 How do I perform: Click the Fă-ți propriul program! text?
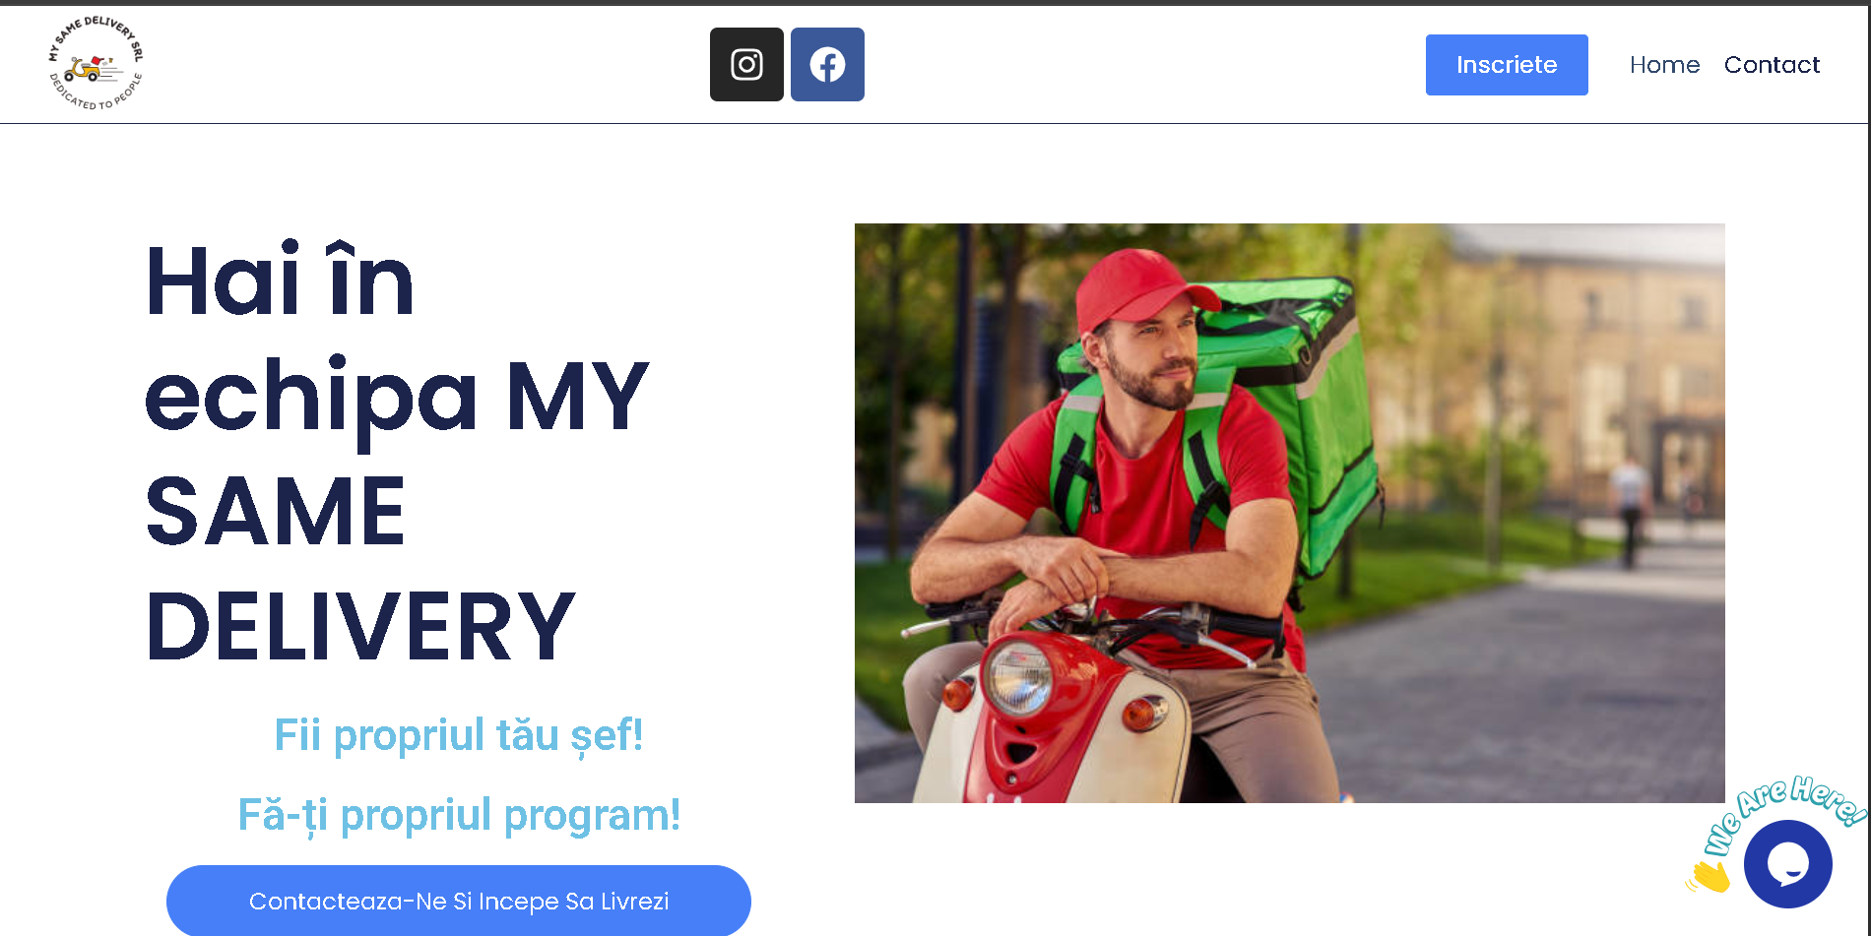[459, 815]
